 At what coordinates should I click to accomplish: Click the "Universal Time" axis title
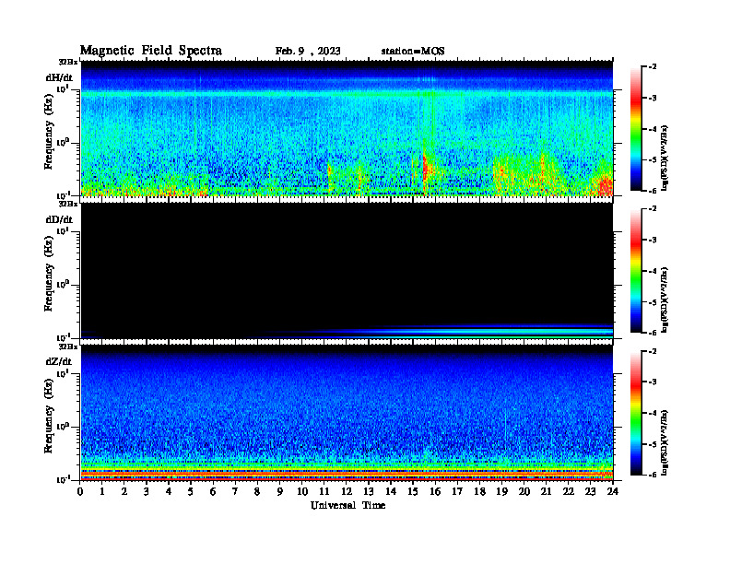(x=347, y=505)
